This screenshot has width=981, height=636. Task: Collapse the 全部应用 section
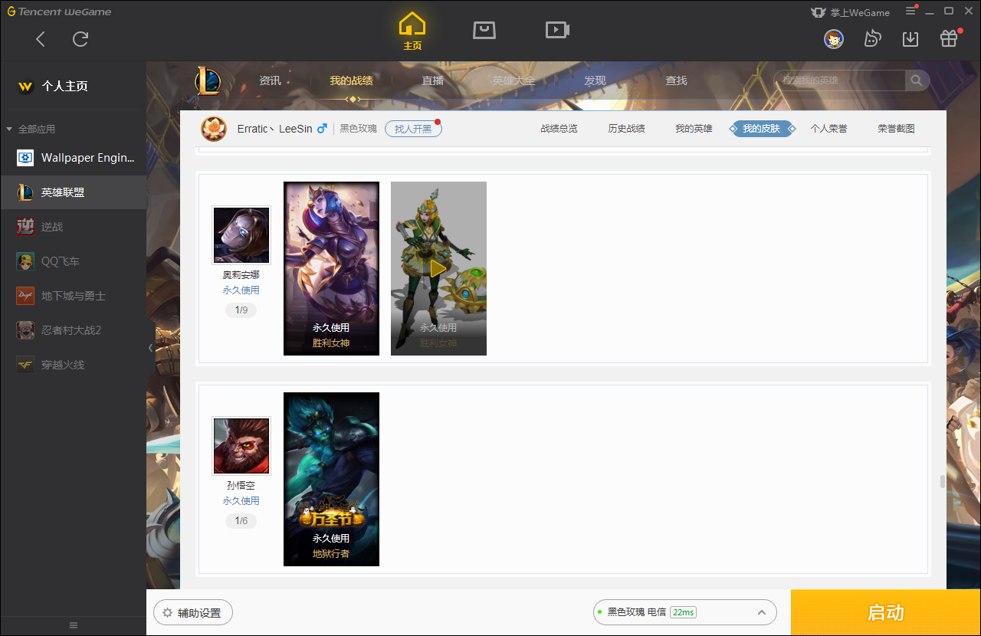[9, 129]
